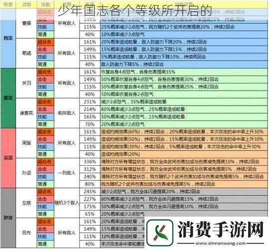
Task: Click the 荀彧 general name cell
Action: coord(26,53)
